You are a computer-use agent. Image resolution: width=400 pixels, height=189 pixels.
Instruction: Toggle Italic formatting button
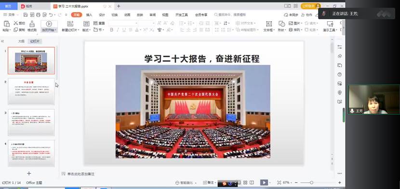tap(118, 30)
